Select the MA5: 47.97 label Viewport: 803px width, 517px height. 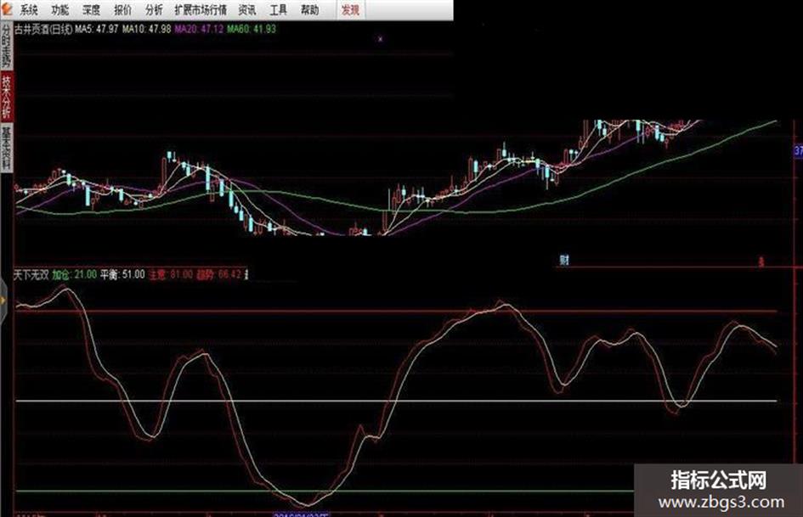(x=98, y=29)
